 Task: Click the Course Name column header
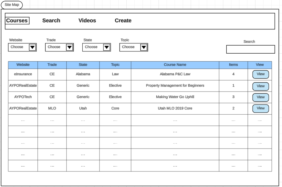click(175, 65)
